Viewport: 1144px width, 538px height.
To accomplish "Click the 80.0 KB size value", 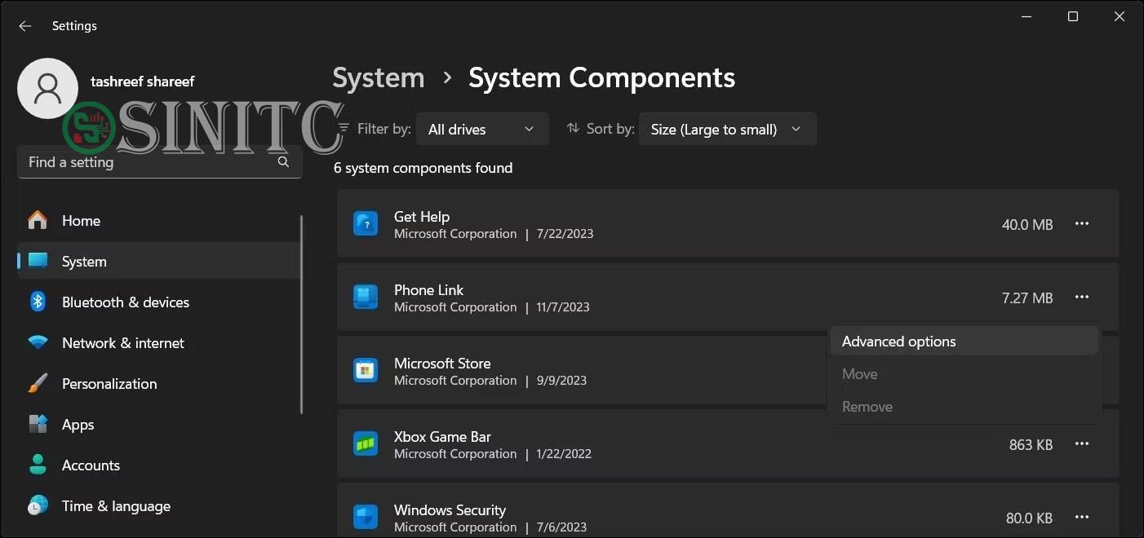I will click(x=1030, y=518).
